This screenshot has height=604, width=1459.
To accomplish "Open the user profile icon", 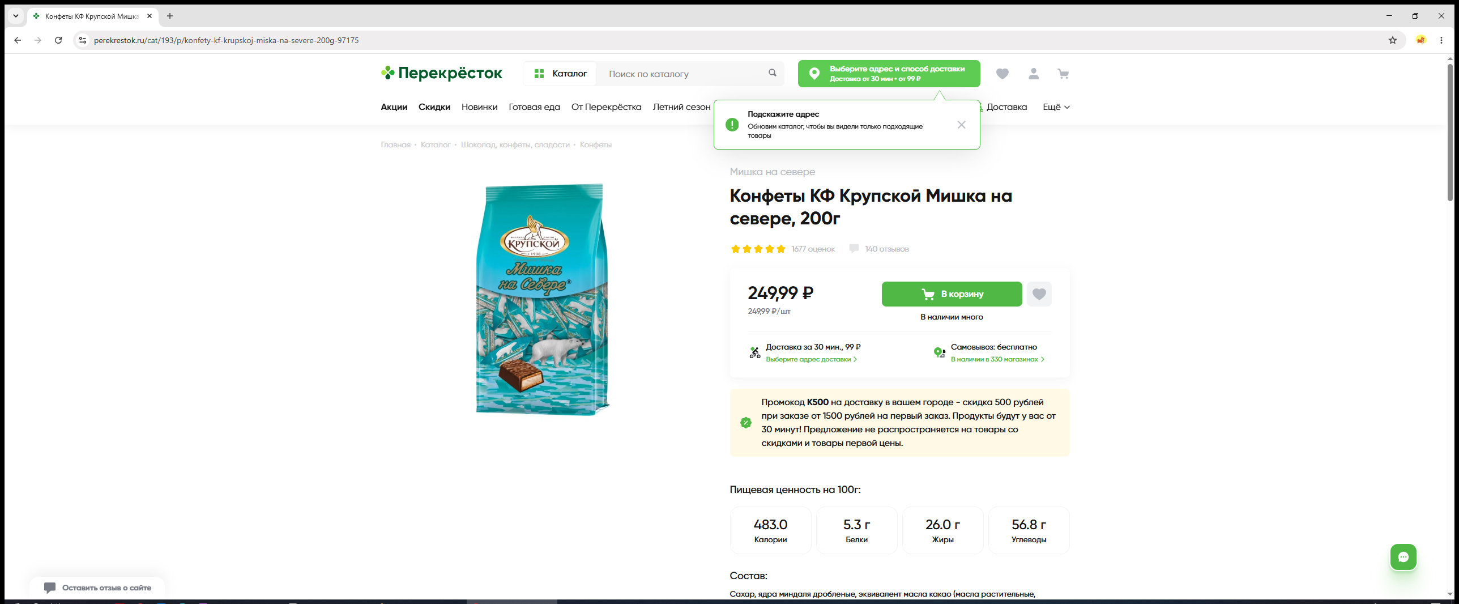I will point(1033,74).
